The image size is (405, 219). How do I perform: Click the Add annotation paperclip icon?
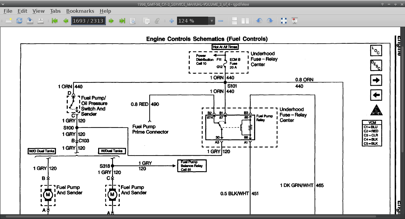157,21
